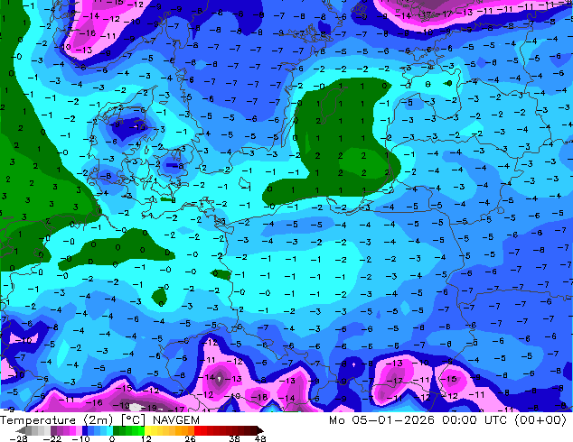This screenshot has width=573, height=442.
Task: Click the bright yellow swatch at 12 on the legend
Action: tap(147, 430)
